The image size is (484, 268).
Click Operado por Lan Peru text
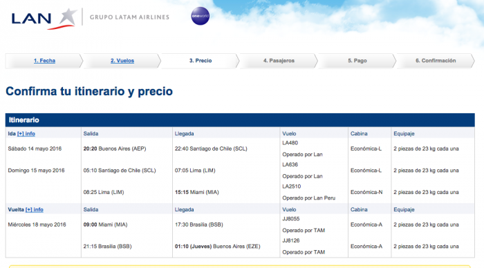click(308, 198)
